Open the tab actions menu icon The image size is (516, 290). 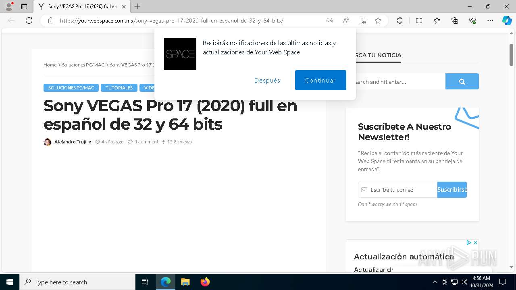tap(24, 6)
